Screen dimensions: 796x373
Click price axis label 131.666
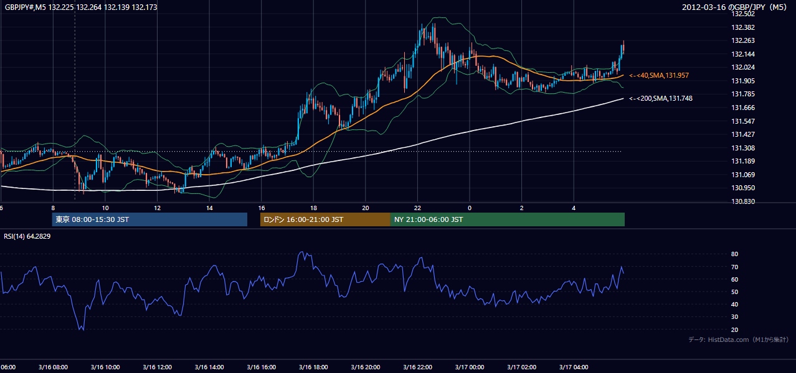(x=742, y=108)
